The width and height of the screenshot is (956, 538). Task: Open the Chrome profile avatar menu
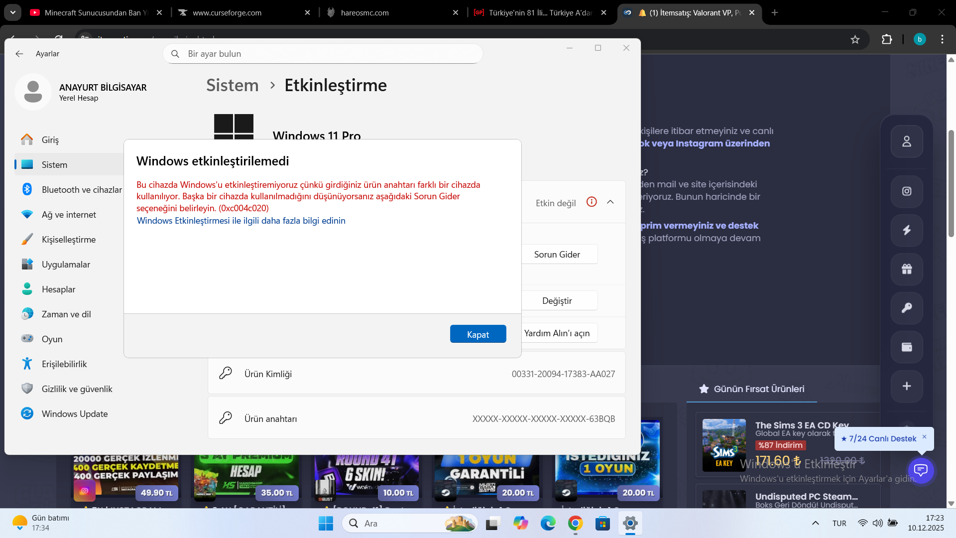click(920, 39)
